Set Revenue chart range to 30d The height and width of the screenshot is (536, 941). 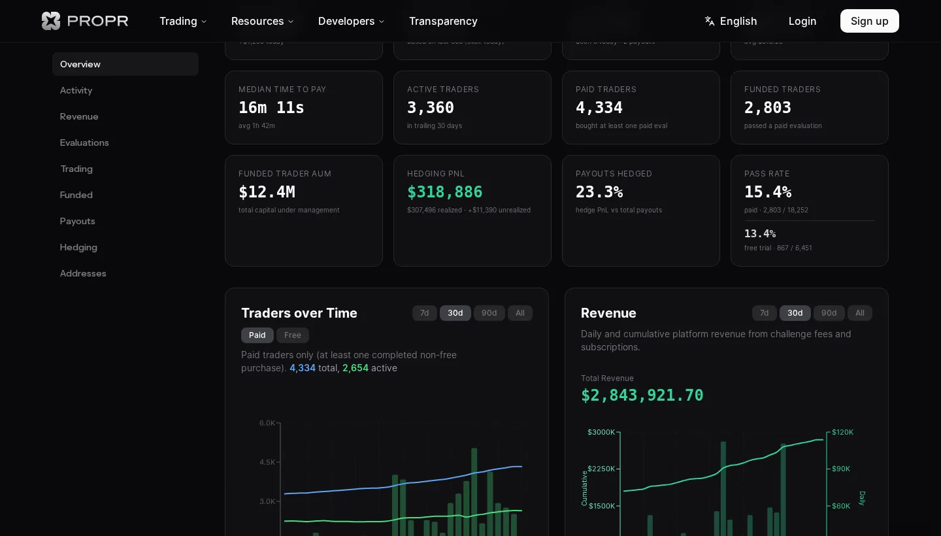pos(795,313)
